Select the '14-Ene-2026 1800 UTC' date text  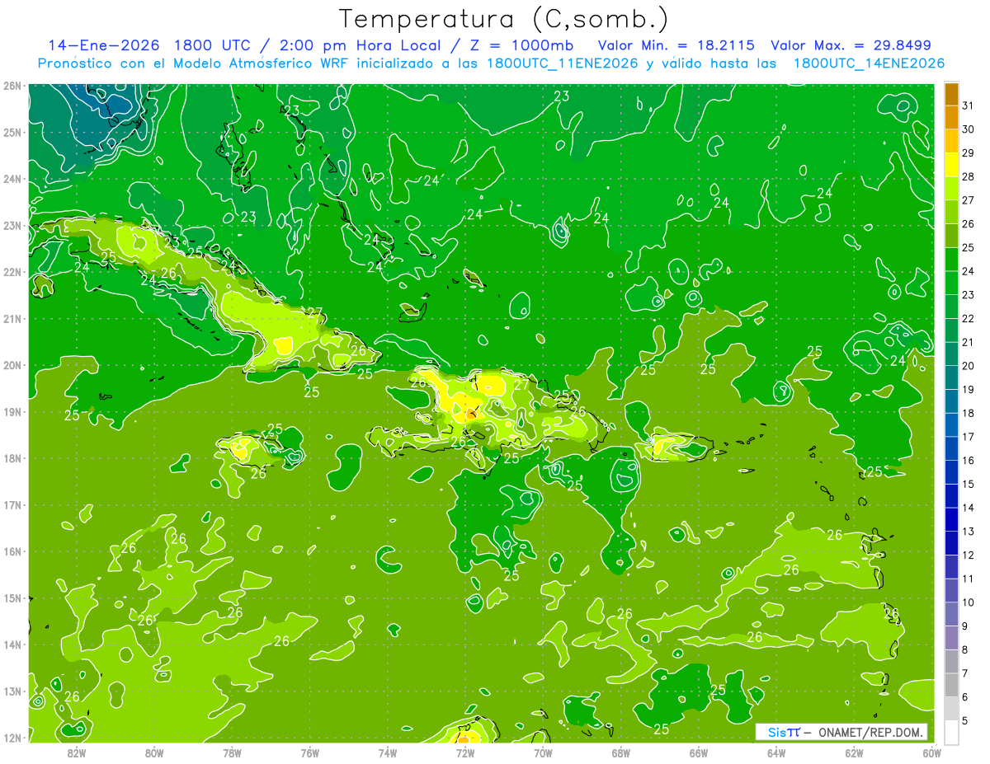click(x=152, y=45)
